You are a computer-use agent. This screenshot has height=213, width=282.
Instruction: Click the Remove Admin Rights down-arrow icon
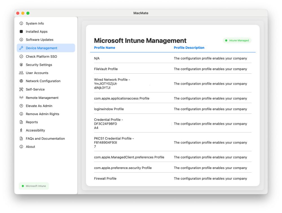(21, 114)
